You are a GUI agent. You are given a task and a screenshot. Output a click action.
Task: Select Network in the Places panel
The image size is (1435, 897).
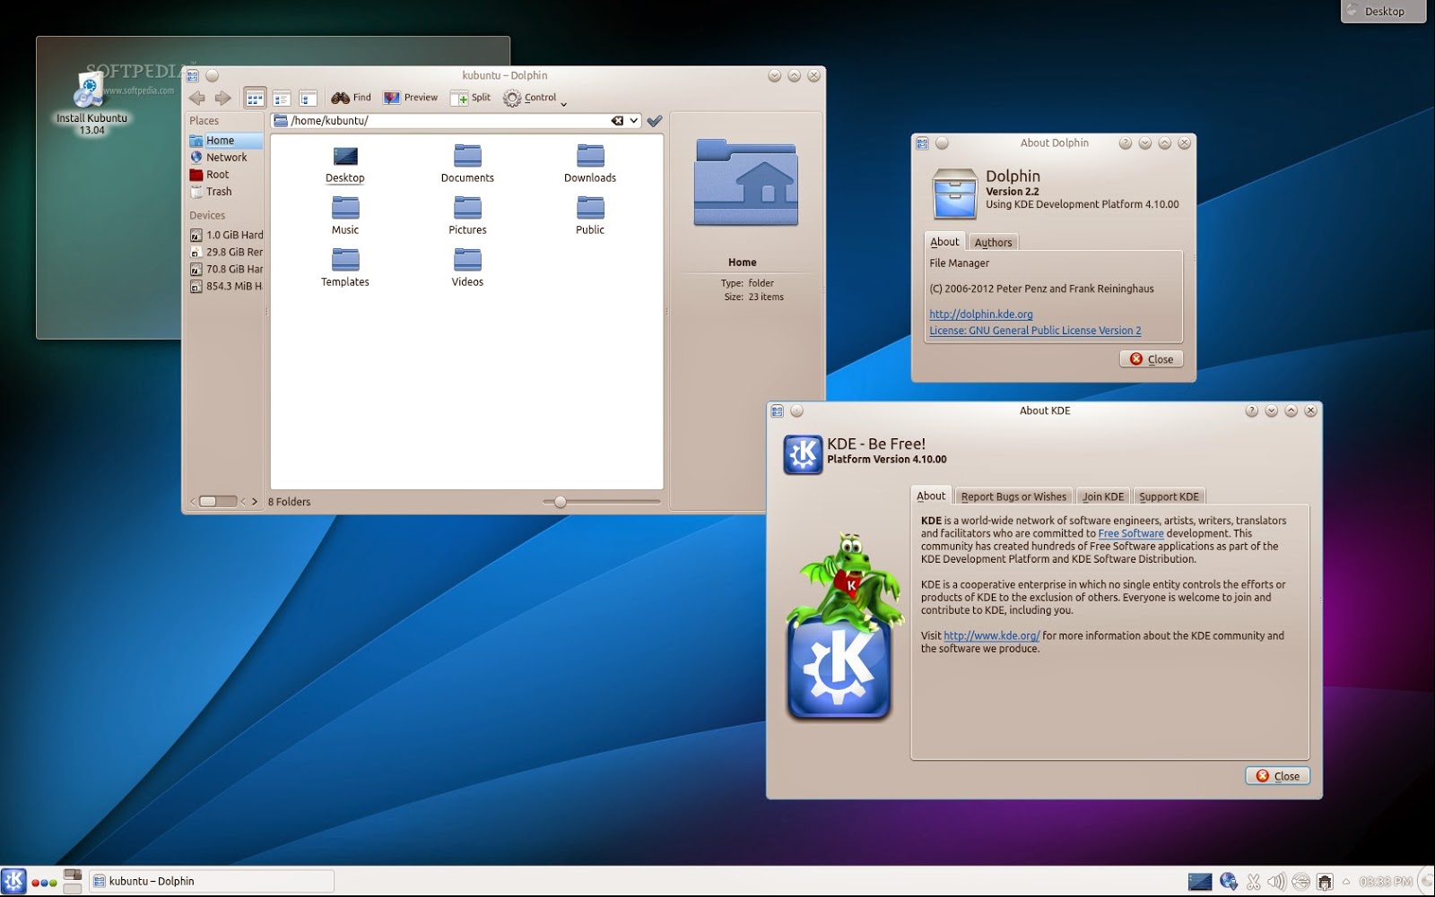click(x=225, y=158)
